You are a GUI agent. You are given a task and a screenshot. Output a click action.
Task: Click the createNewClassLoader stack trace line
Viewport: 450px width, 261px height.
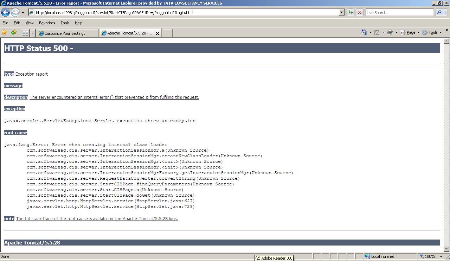pos(144,156)
